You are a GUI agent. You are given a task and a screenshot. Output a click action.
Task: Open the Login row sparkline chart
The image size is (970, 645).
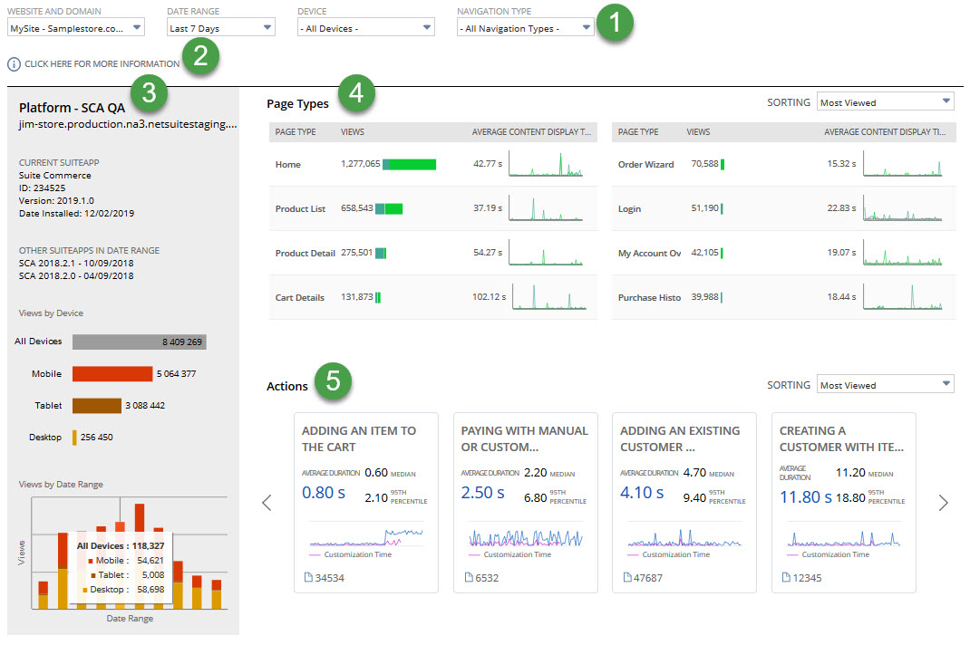point(903,207)
